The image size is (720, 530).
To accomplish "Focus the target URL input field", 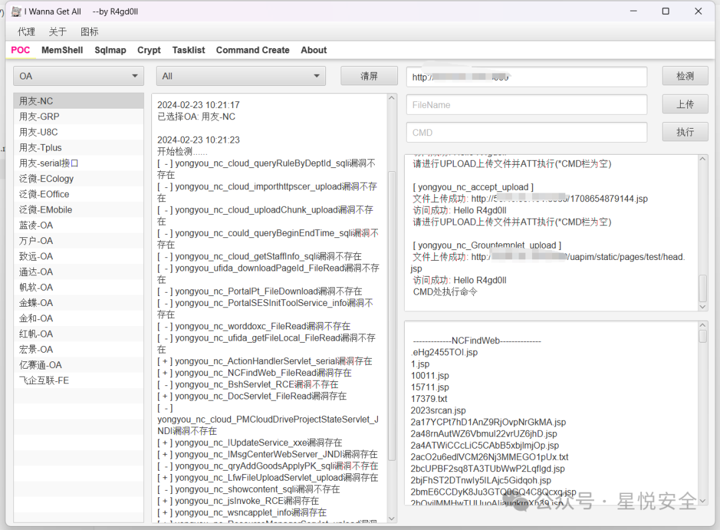I will [x=527, y=77].
